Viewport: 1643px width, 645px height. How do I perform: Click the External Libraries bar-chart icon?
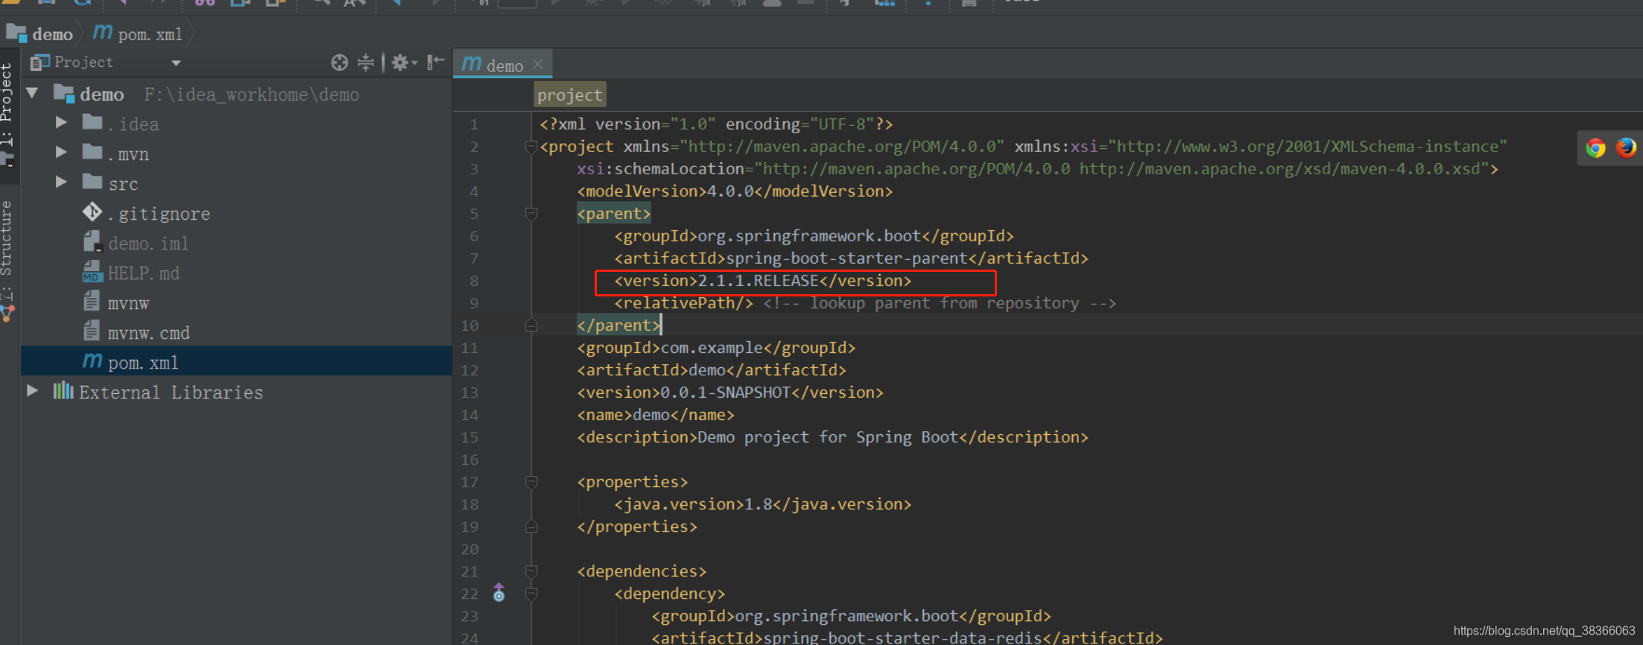[x=63, y=391]
